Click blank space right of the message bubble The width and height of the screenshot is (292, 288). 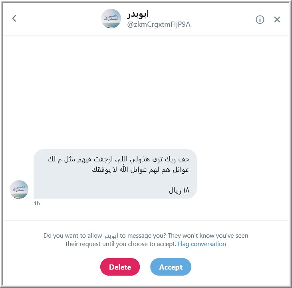click(242, 174)
